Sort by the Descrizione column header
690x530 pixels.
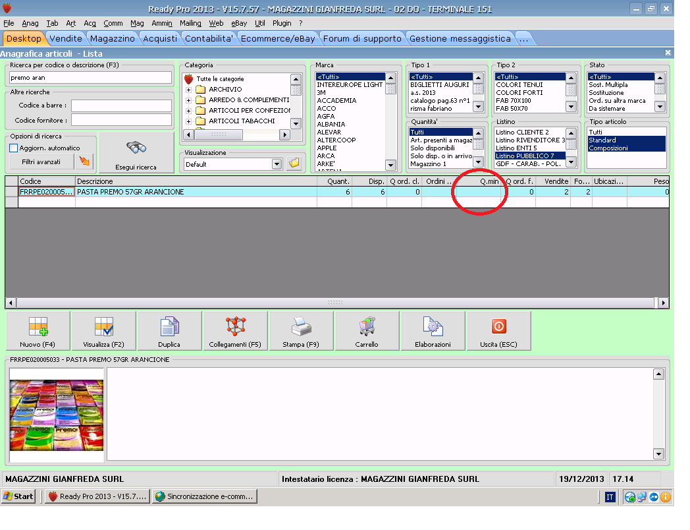(196, 181)
